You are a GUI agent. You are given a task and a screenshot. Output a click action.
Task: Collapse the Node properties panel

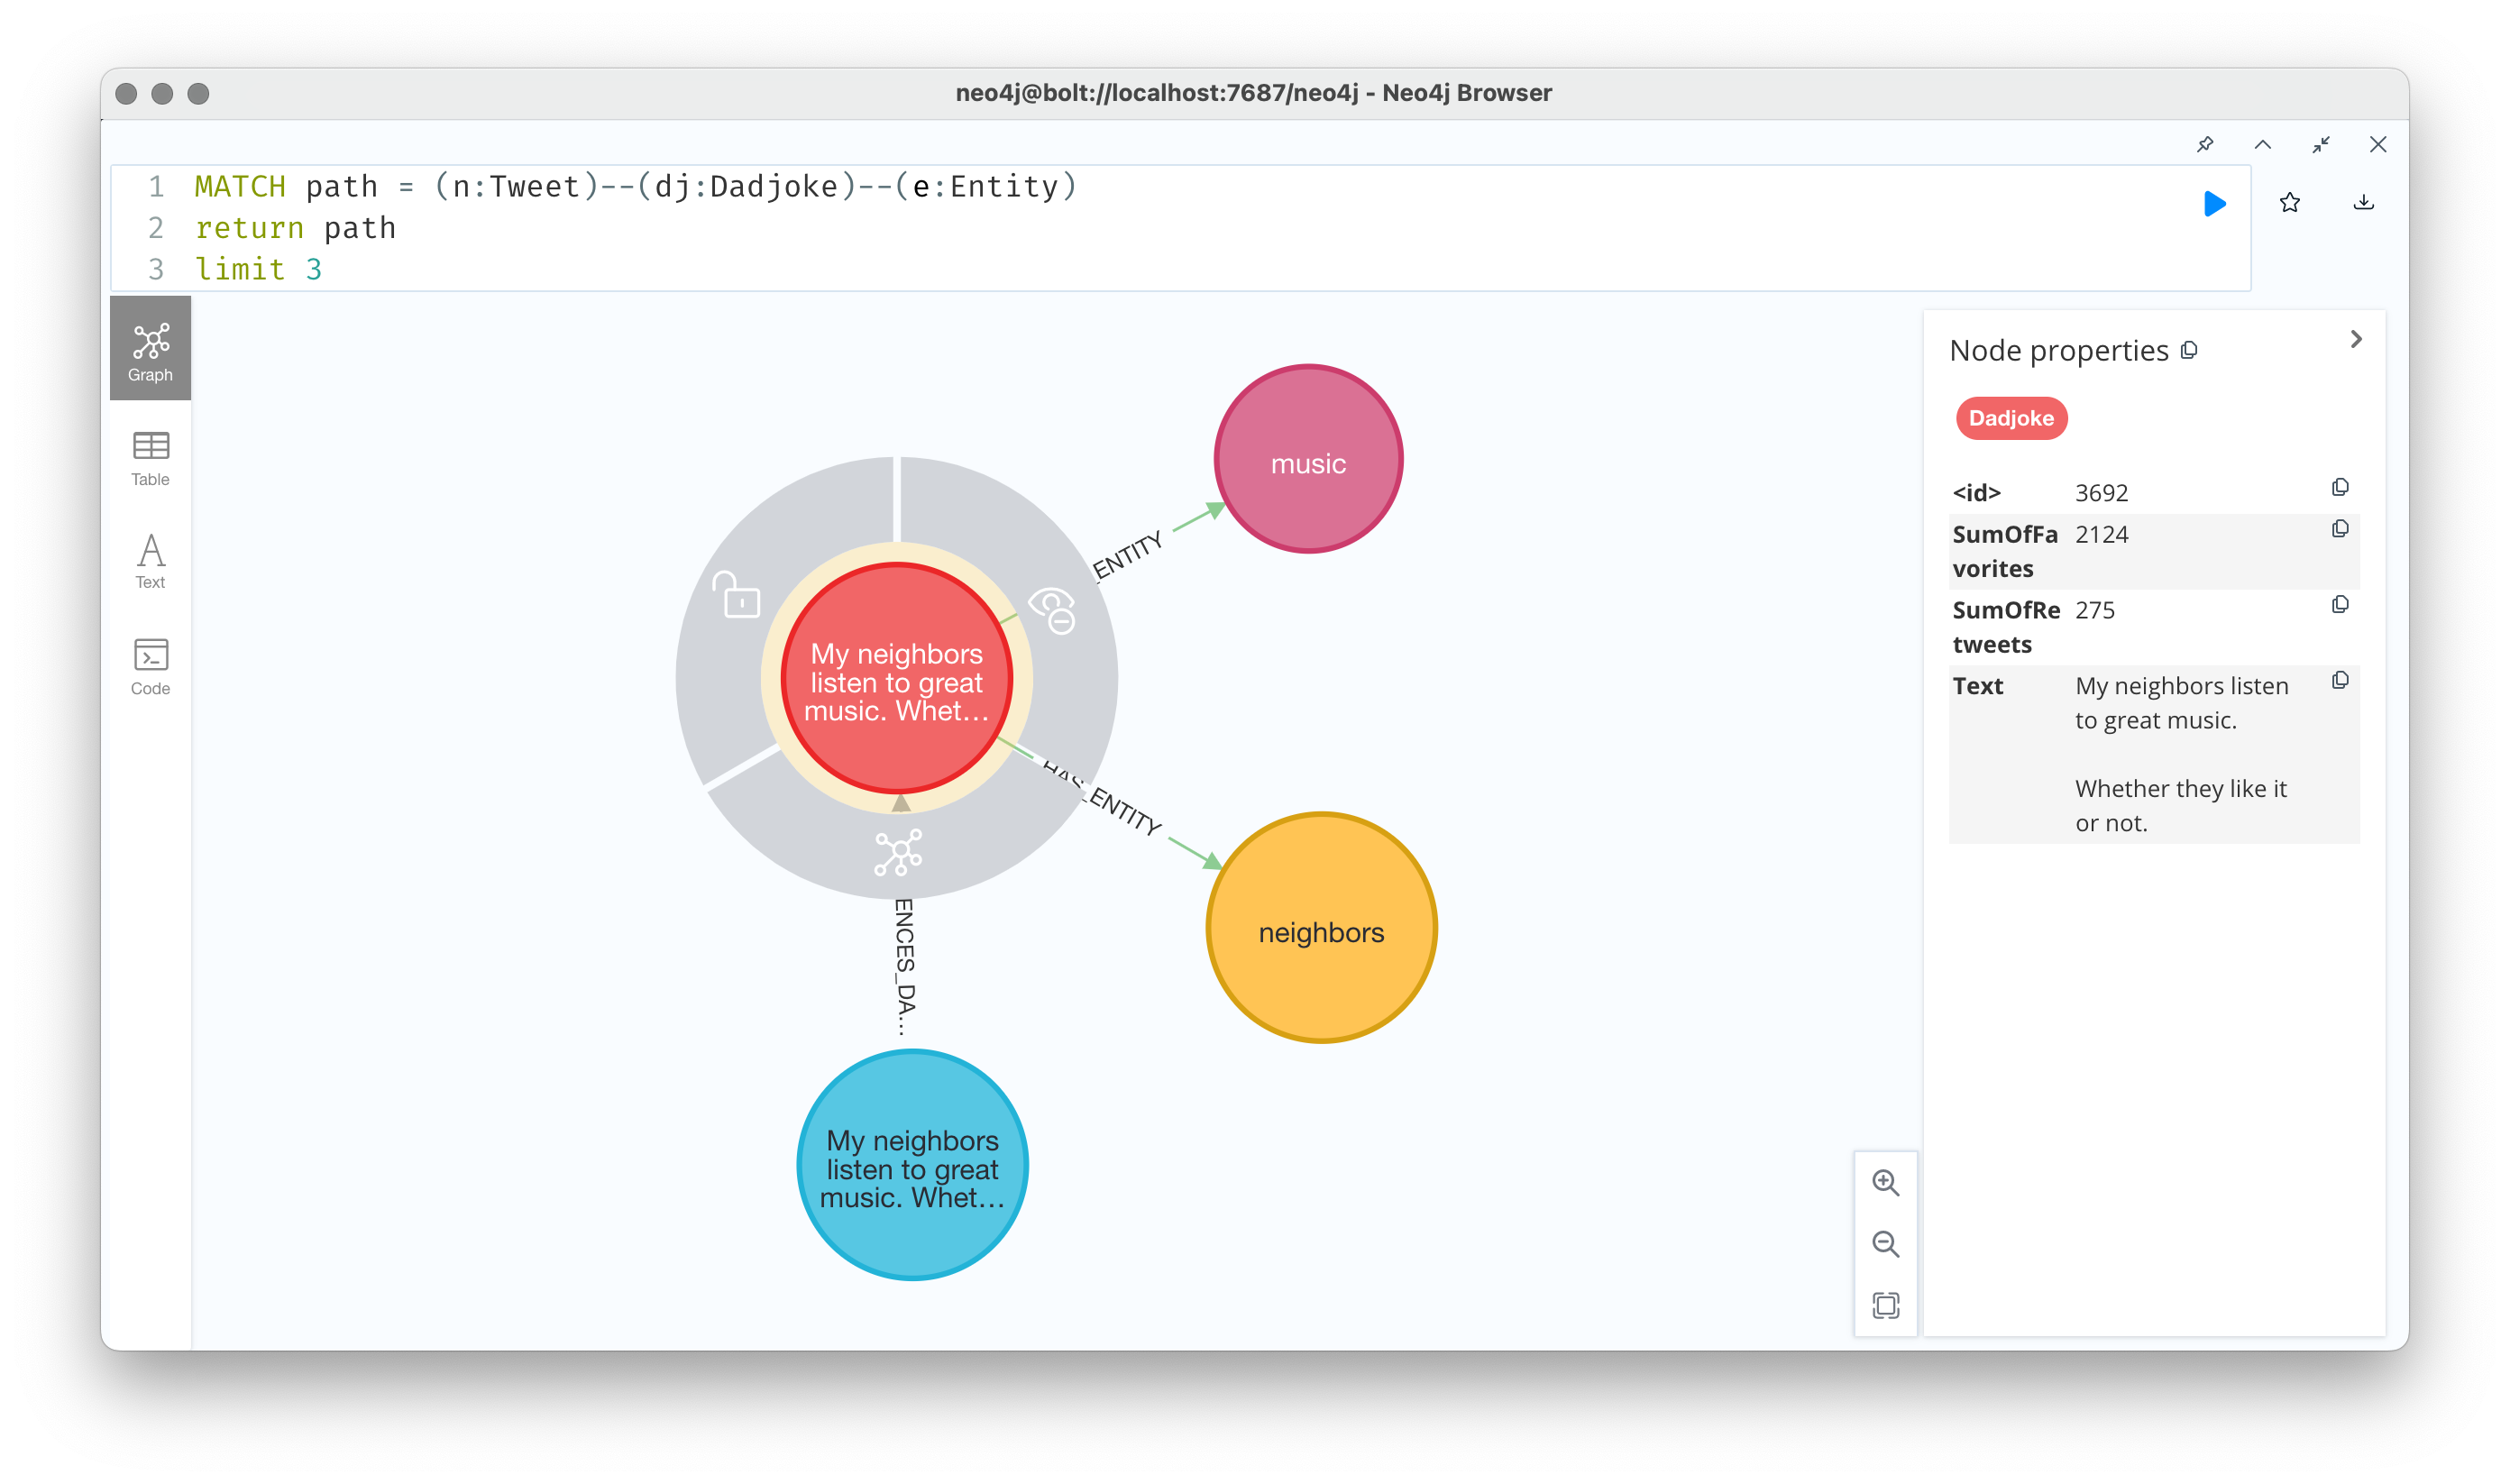[x=2356, y=340]
